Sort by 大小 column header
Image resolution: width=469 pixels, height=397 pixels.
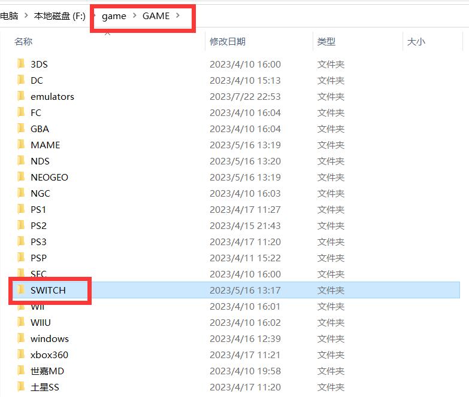tap(416, 41)
